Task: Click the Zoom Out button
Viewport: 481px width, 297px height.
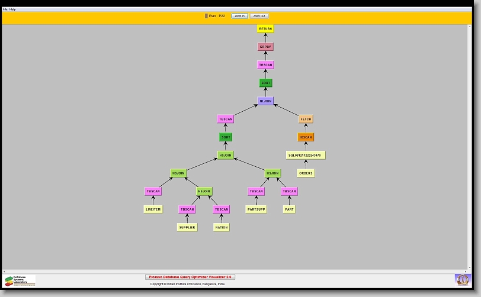Action: click(259, 16)
